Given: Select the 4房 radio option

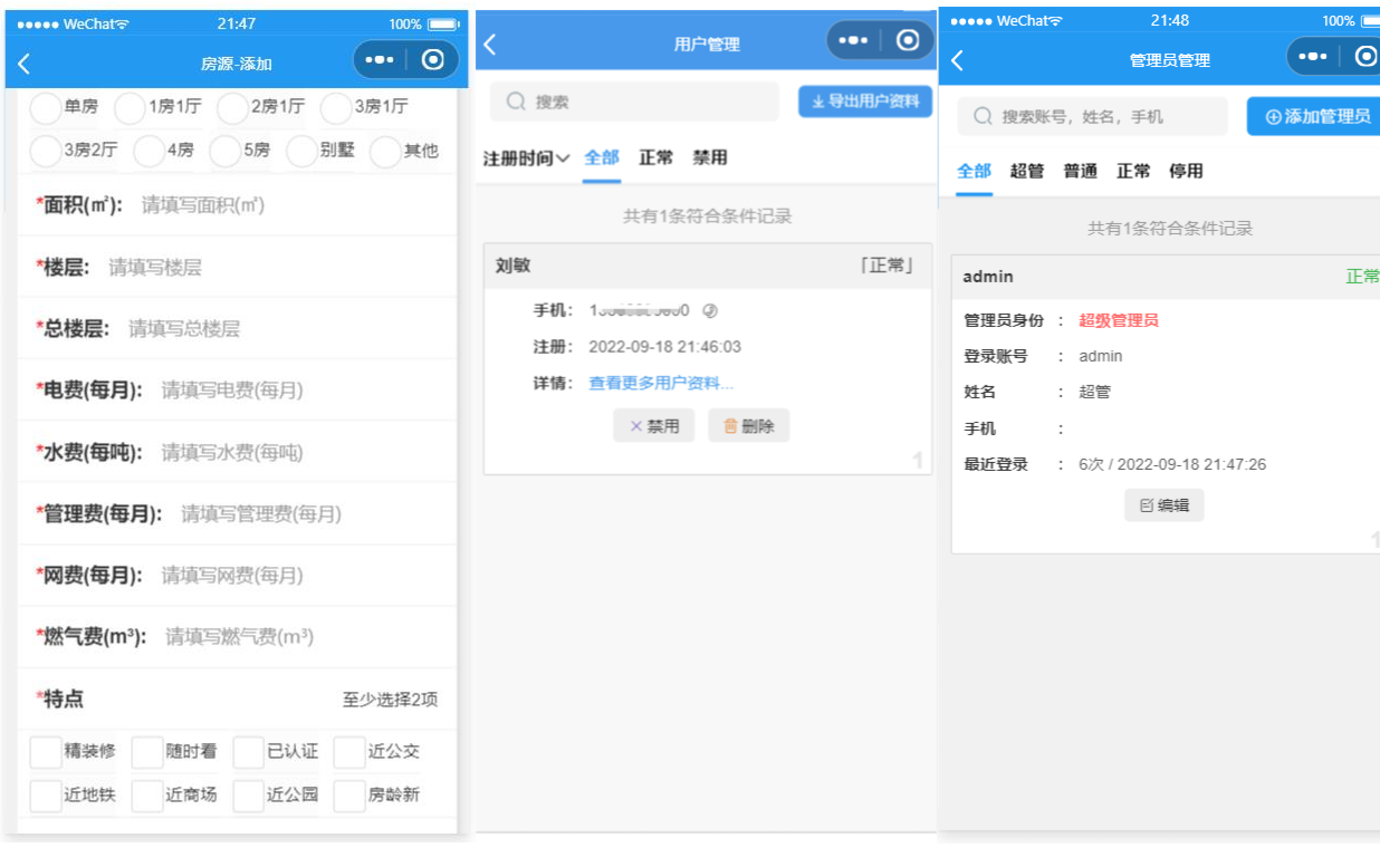Looking at the screenshot, I should tap(149, 151).
